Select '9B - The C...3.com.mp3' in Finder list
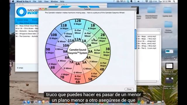The height and width of the screenshot is (105, 187). pos(147,48)
